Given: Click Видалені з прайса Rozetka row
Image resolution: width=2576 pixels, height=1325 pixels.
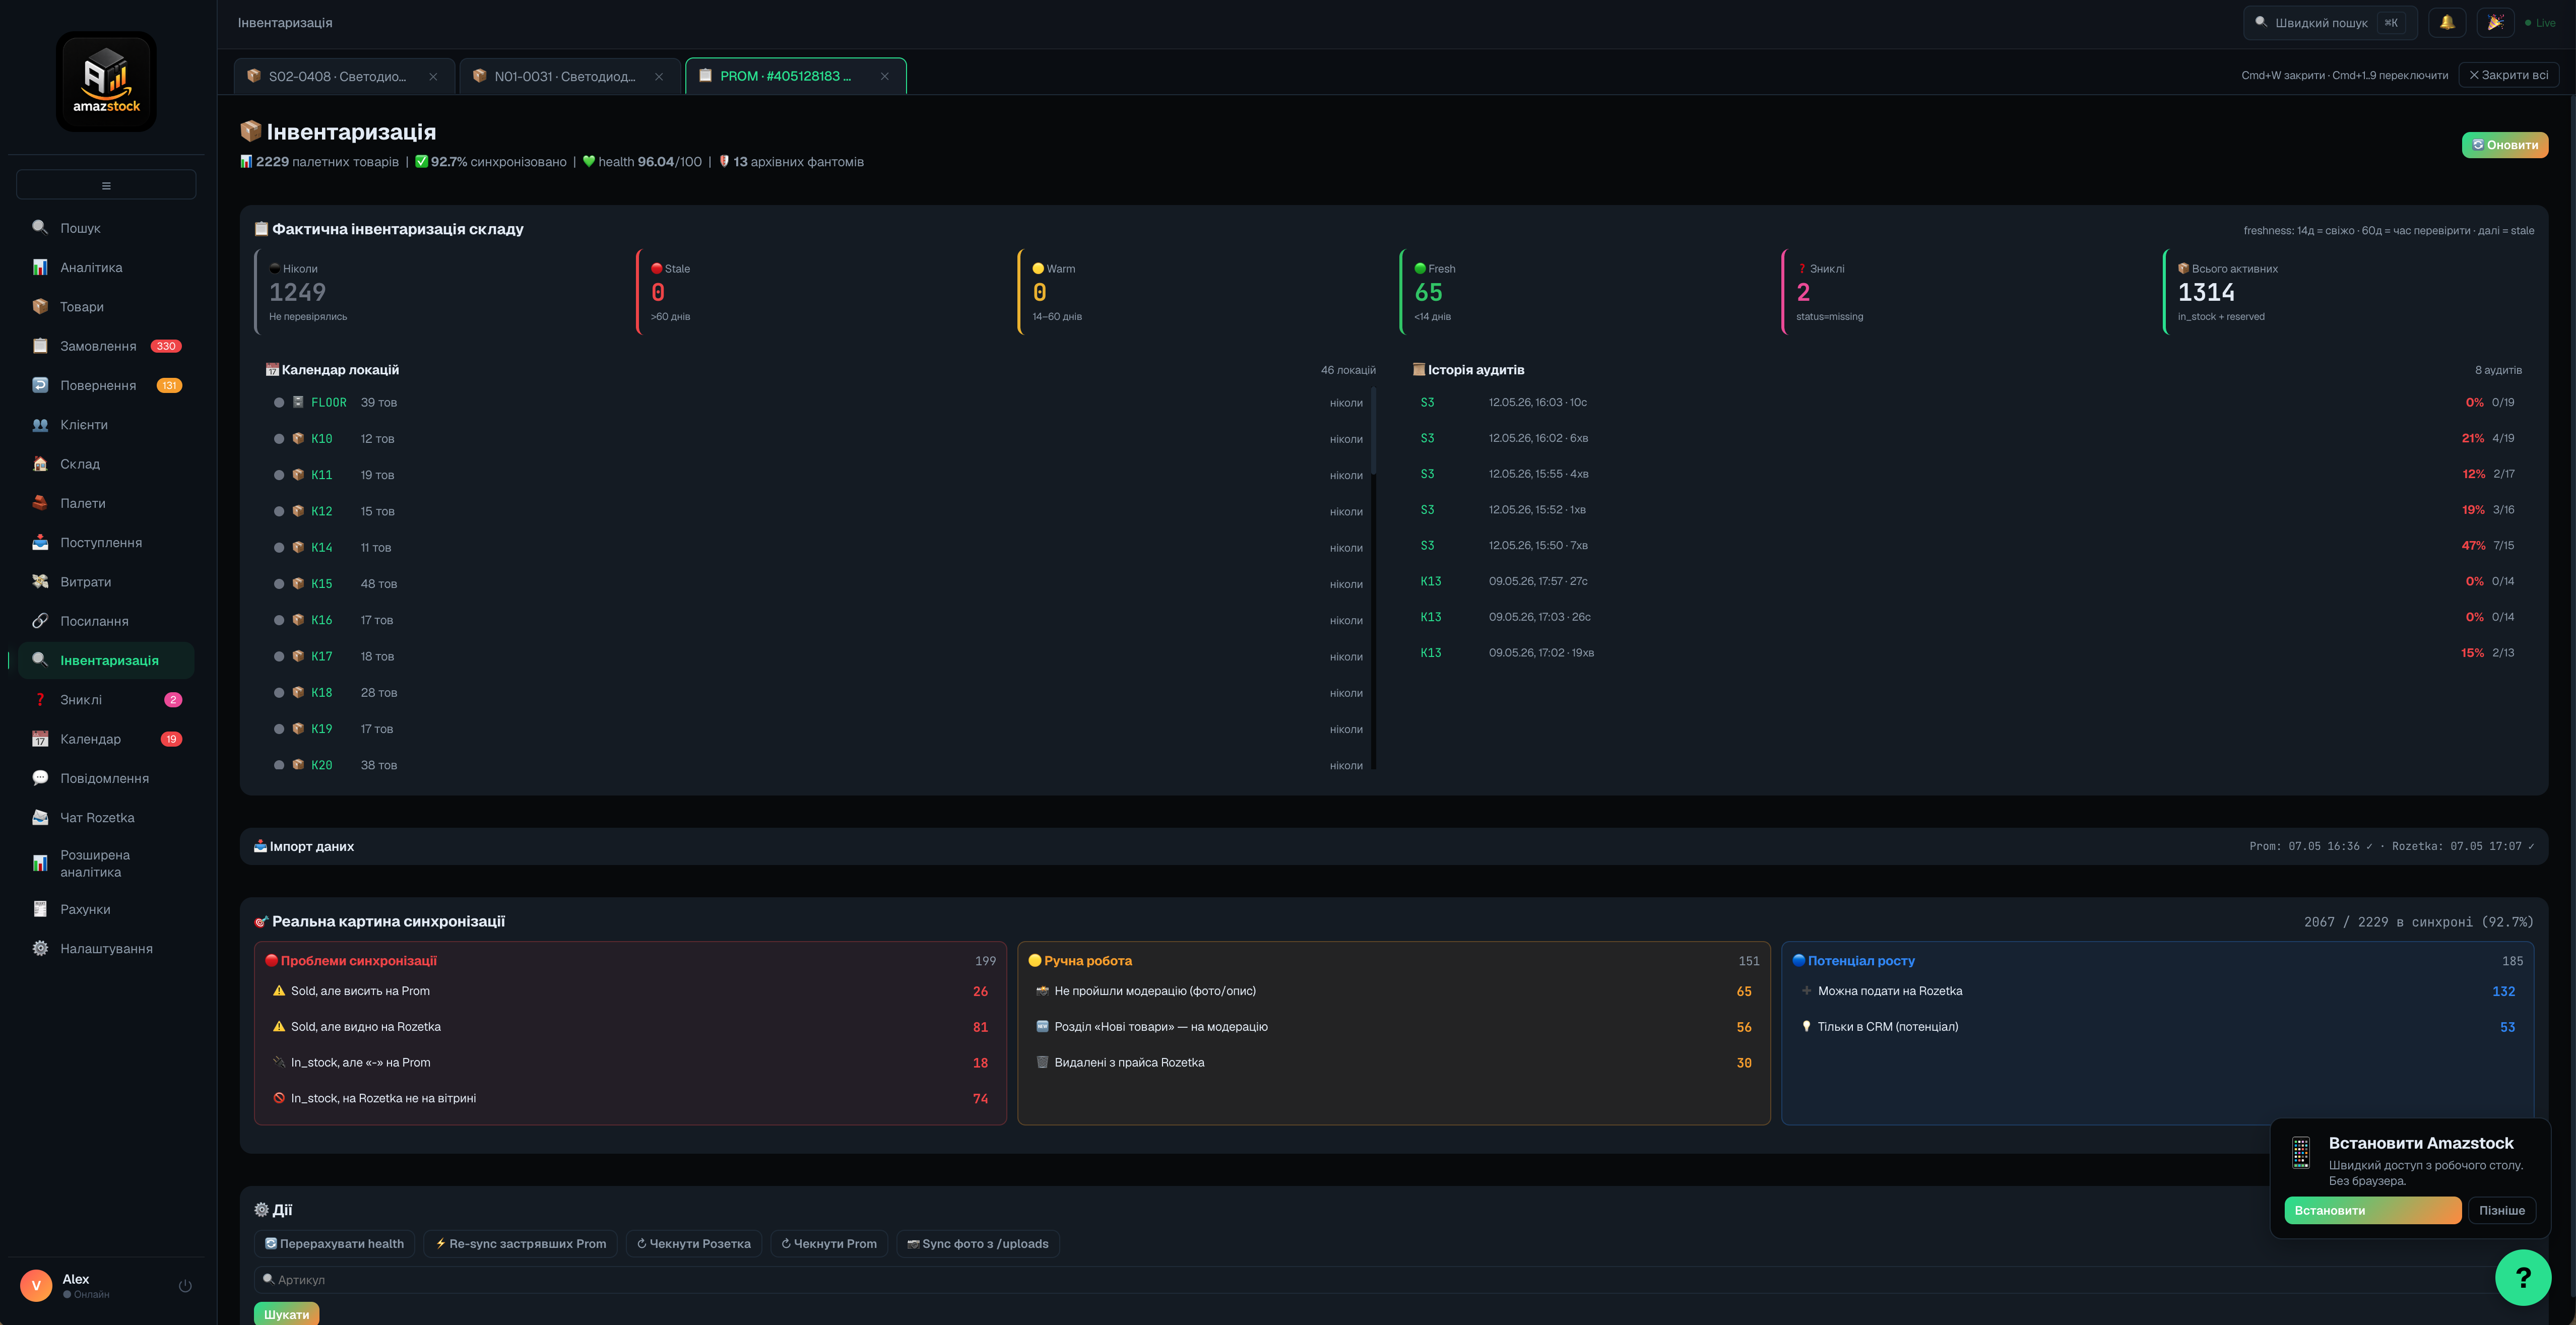Looking at the screenshot, I should 1393,1062.
